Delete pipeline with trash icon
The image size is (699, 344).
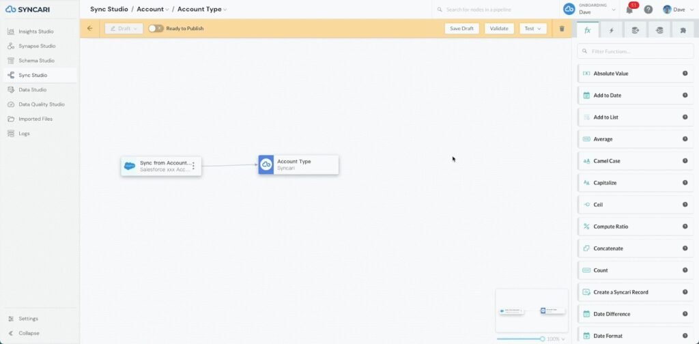click(x=562, y=29)
